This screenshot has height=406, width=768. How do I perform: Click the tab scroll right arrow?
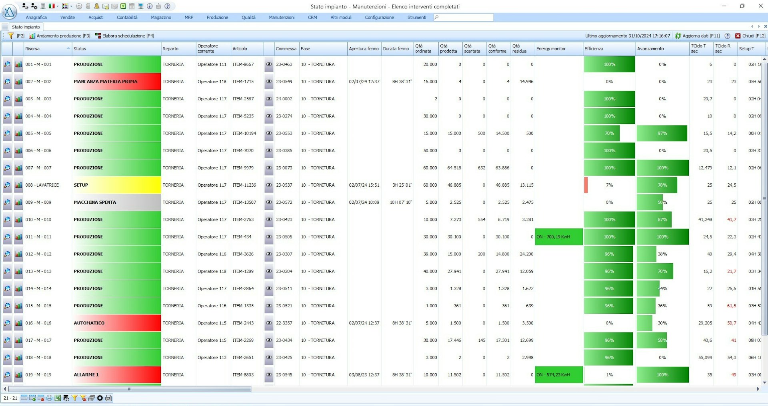[759, 27]
